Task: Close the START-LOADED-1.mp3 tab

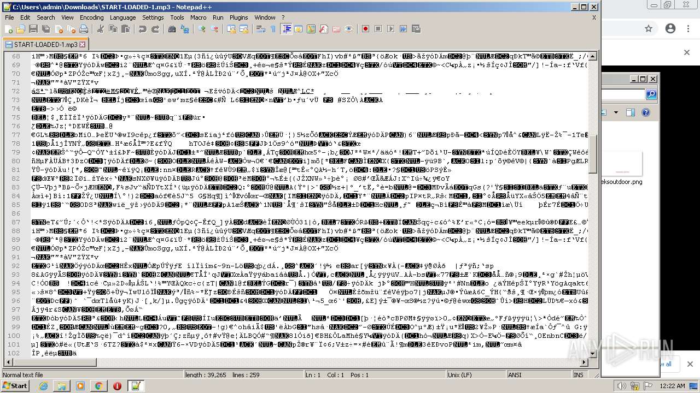Action: click(x=83, y=44)
